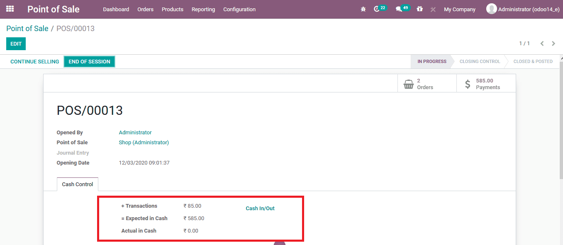Click the basket icon for Orders
563x245 pixels.
(409, 84)
